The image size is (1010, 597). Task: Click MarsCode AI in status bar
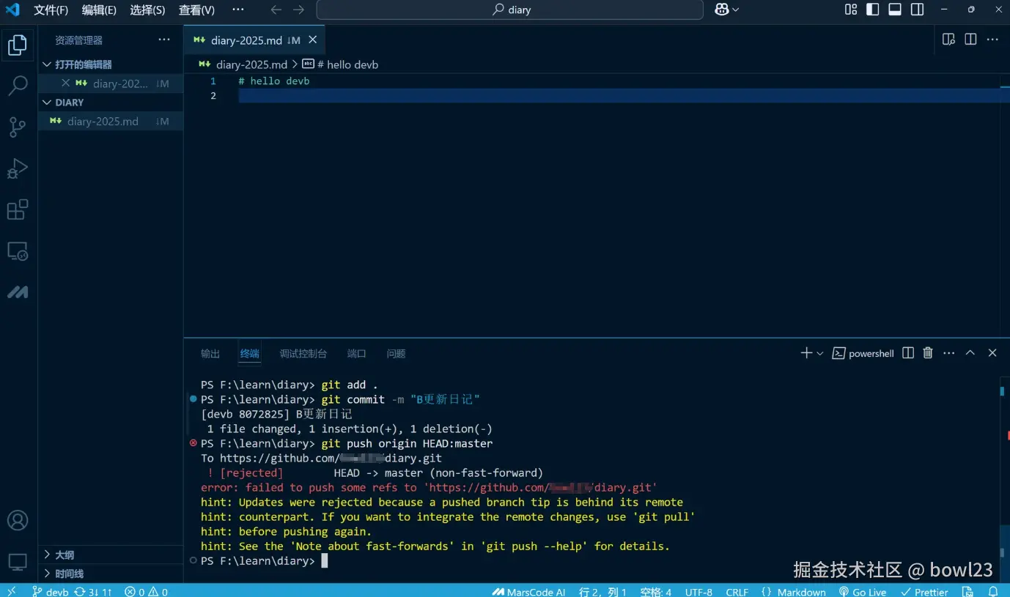[x=528, y=591]
